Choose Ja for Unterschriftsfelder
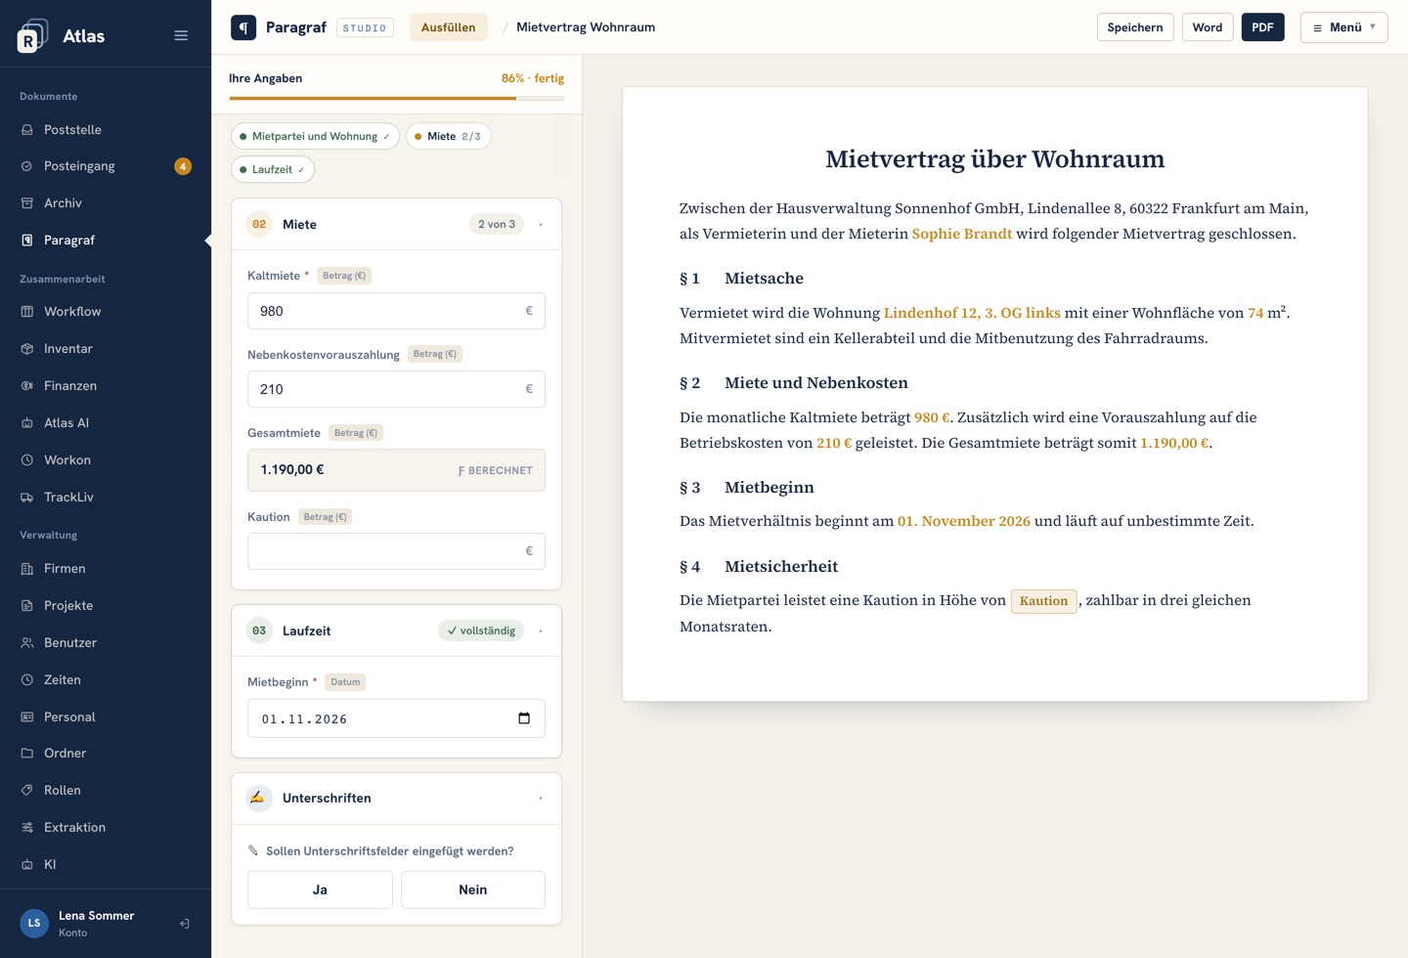1408x958 pixels. (x=320, y=890)
